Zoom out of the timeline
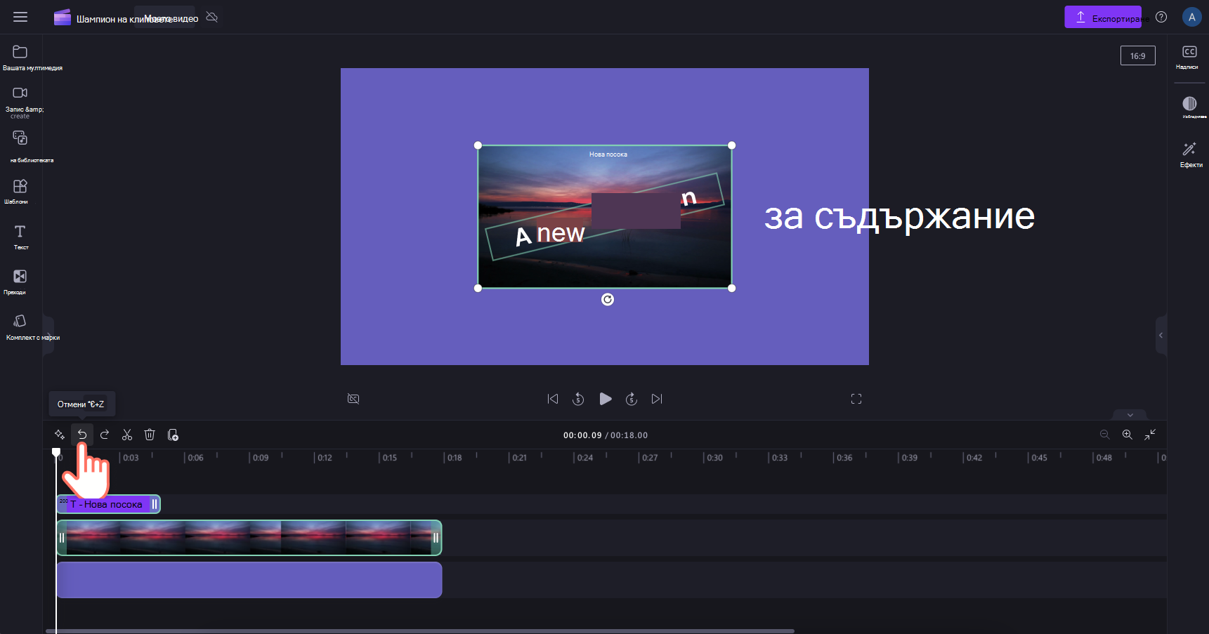Viewport: 1209px width, 634px height. (x=1104, y=435)
